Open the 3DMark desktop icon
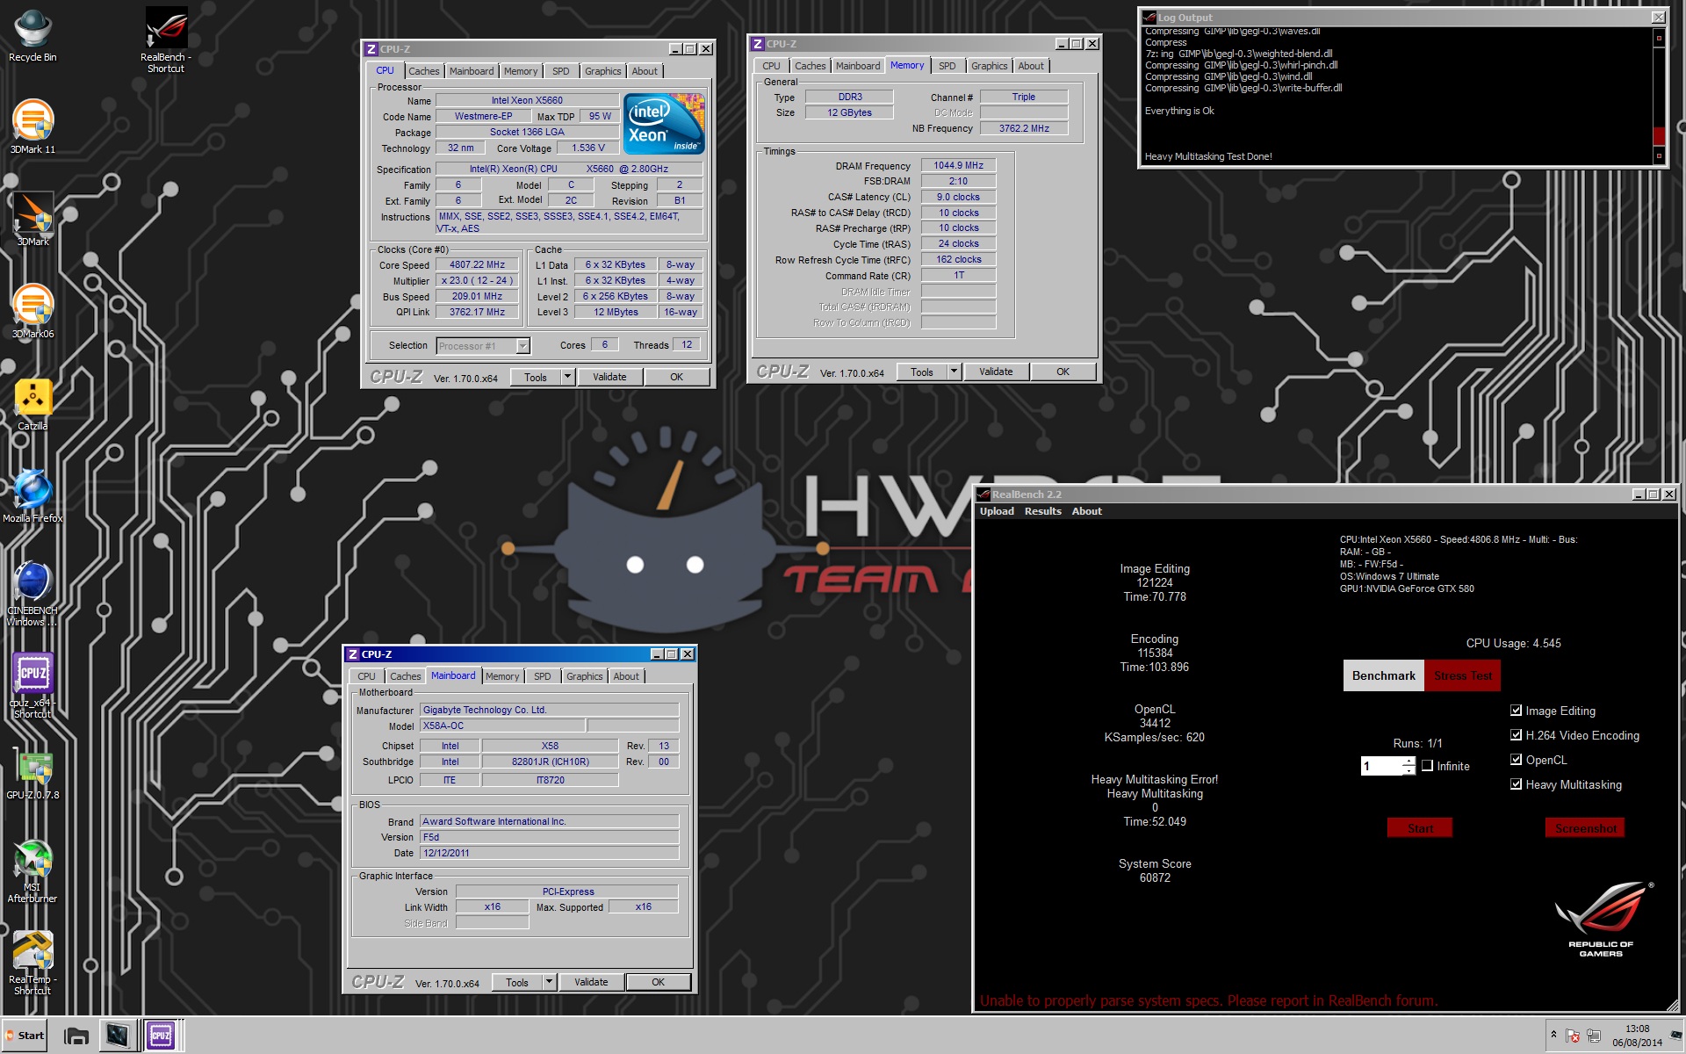 pyautogui.click(x=32, y=220)
